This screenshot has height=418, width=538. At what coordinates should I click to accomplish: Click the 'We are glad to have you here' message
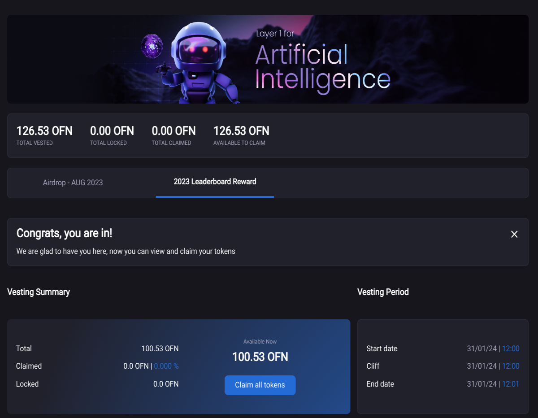tap(126, 251)
